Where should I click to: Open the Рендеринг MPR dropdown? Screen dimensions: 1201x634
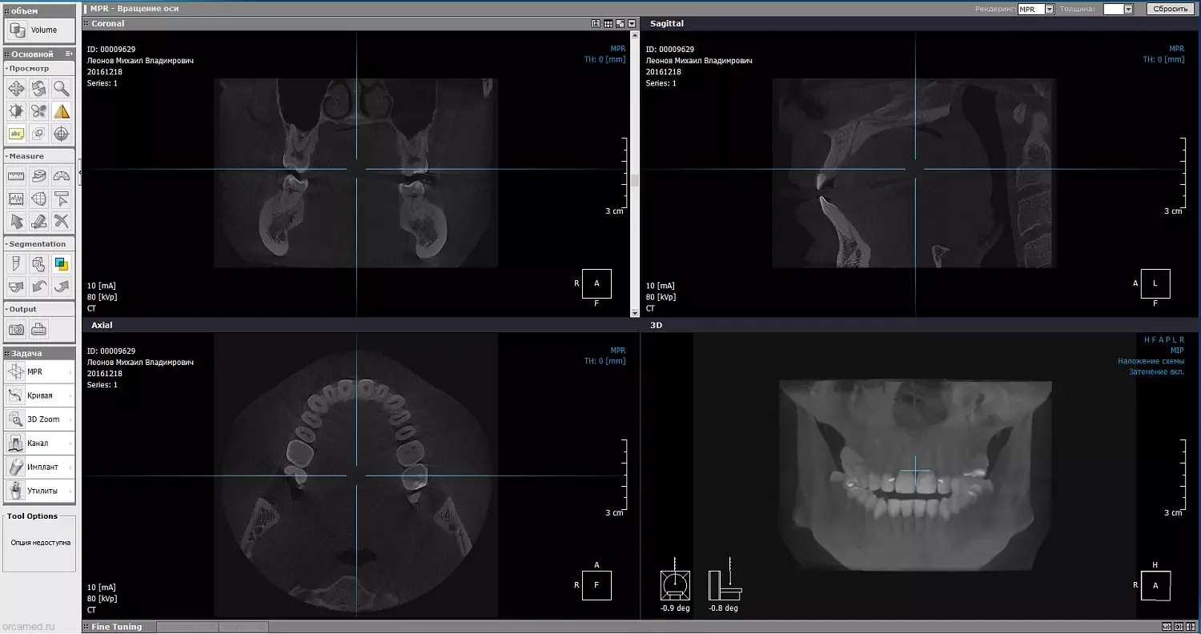click(x=1036, y=9)
